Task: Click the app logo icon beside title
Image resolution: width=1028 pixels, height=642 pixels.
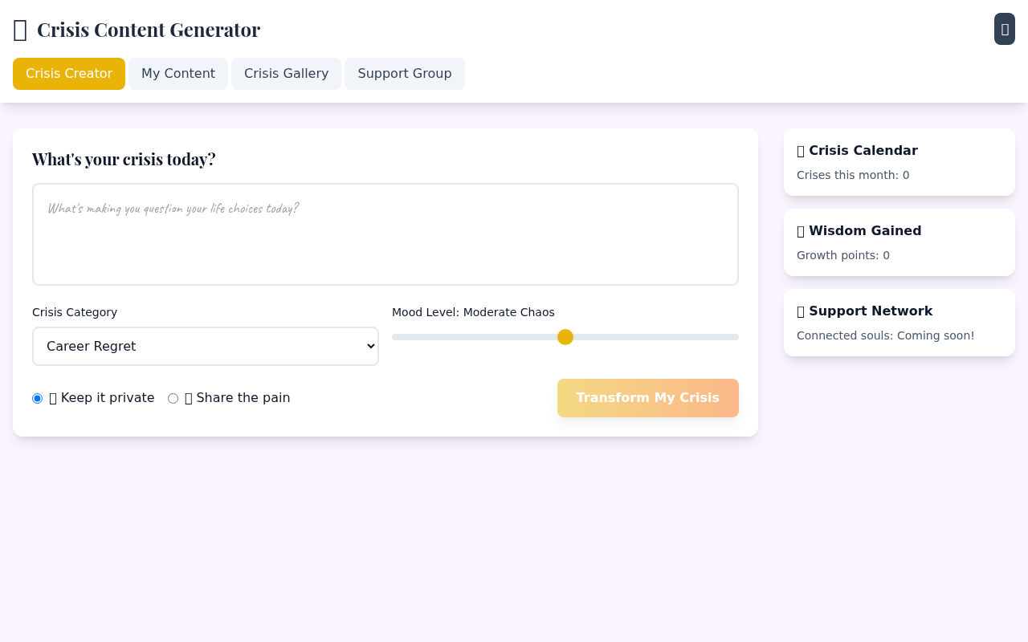Action: [21, 30]
